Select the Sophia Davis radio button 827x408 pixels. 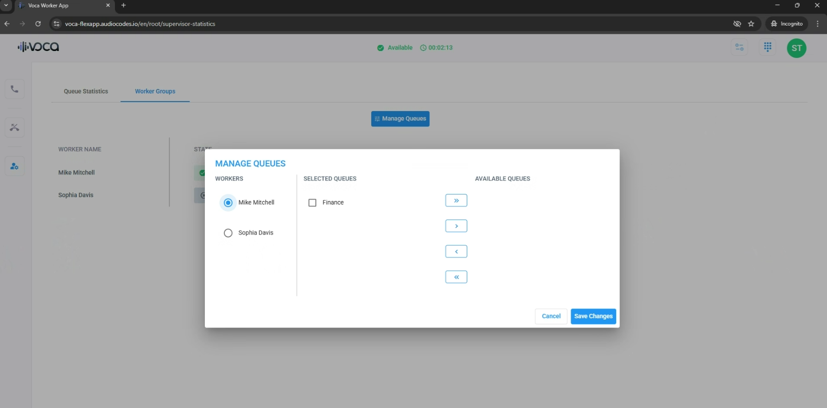coord(228,233)
